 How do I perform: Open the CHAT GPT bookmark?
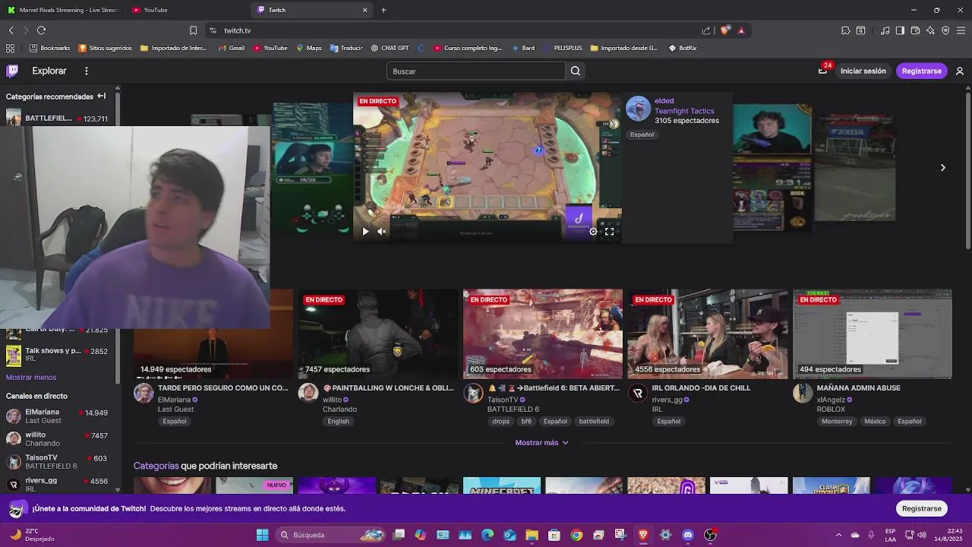pyautogui.click(x=390, y=48)
